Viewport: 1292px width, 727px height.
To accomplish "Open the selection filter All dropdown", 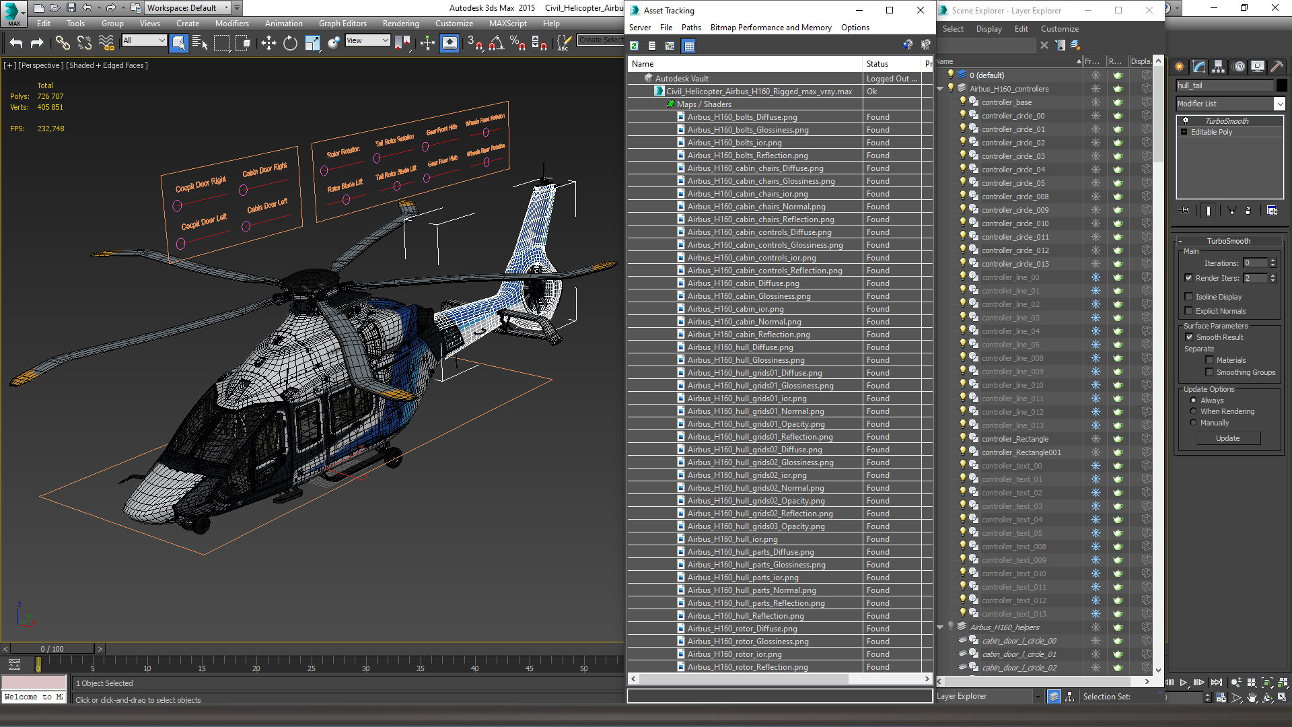I will pos(144,40).
